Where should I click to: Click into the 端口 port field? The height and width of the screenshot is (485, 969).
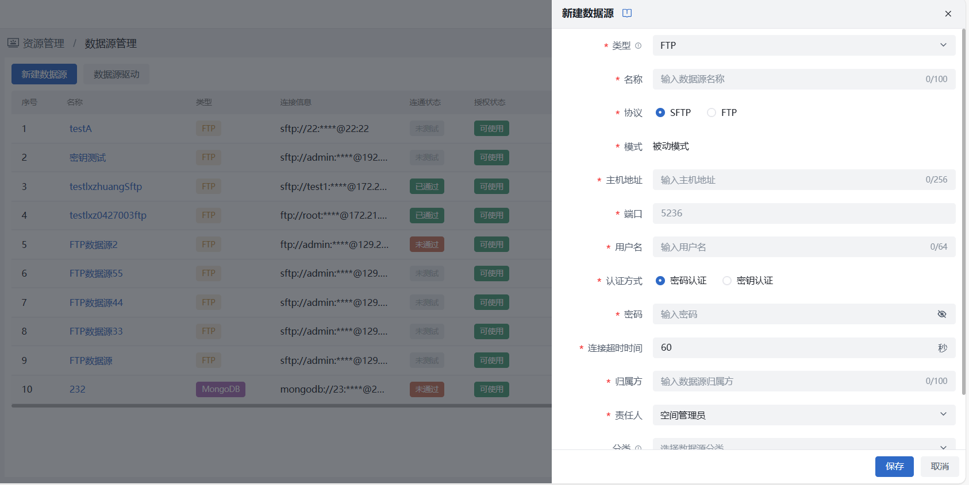pos(804,214)
